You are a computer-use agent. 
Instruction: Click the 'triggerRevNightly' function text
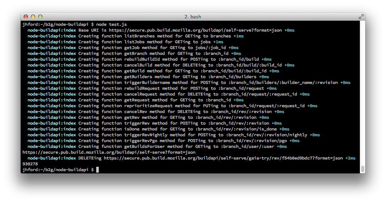146,135
